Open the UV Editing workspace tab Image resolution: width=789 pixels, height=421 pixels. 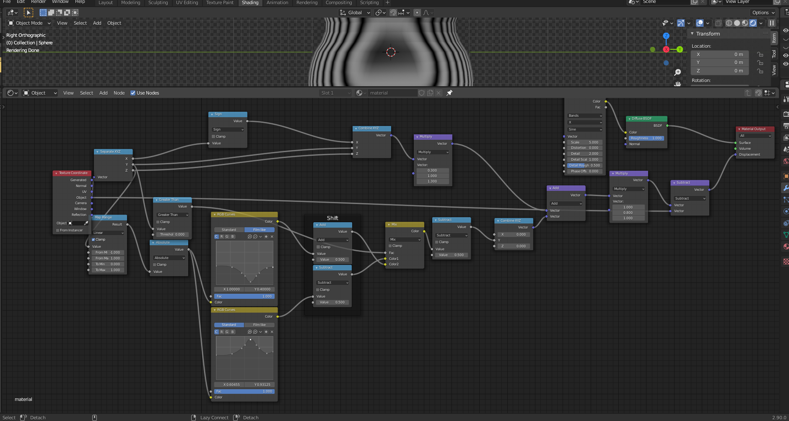(x=187, y=3)
